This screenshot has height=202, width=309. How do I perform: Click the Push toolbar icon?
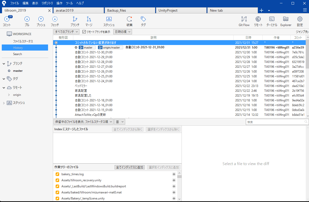click(41, 19)
